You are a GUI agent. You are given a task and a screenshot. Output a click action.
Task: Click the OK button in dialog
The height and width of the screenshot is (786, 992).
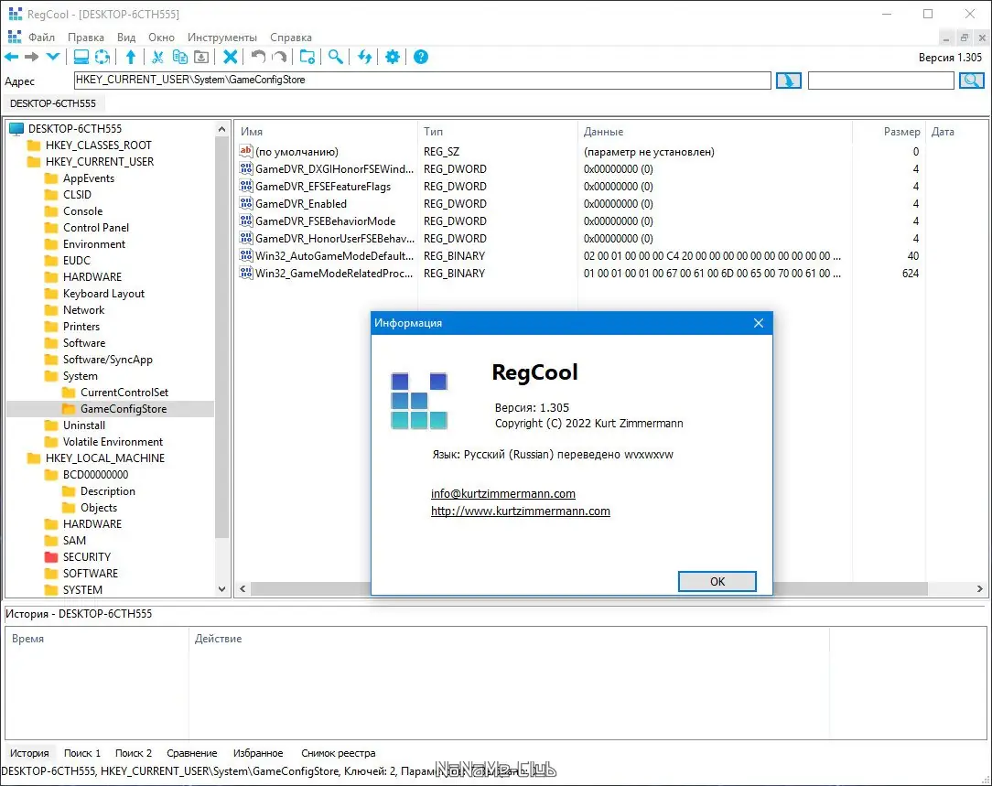717,581
